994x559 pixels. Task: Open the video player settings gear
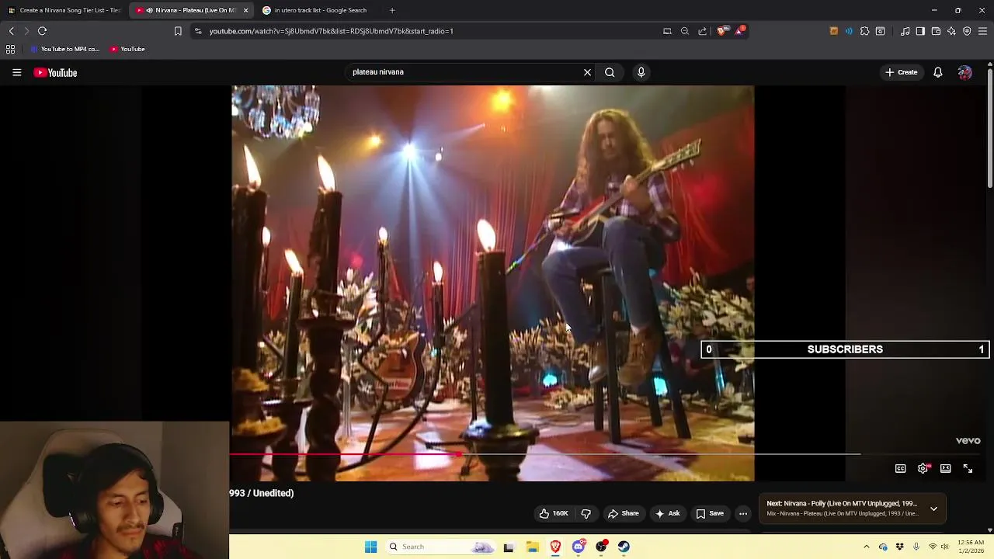point(923,468)
